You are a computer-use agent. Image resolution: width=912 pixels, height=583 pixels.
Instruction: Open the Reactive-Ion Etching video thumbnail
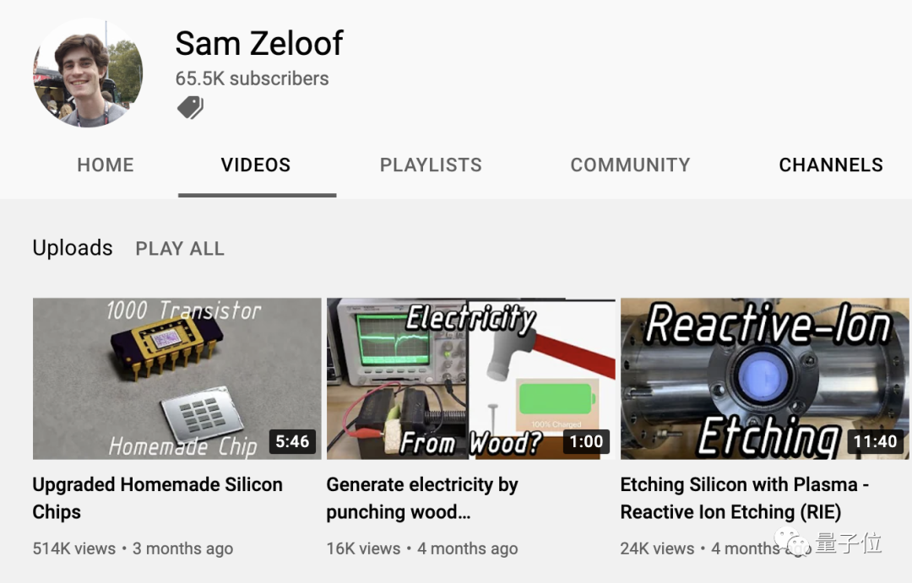tap(764, 378)
